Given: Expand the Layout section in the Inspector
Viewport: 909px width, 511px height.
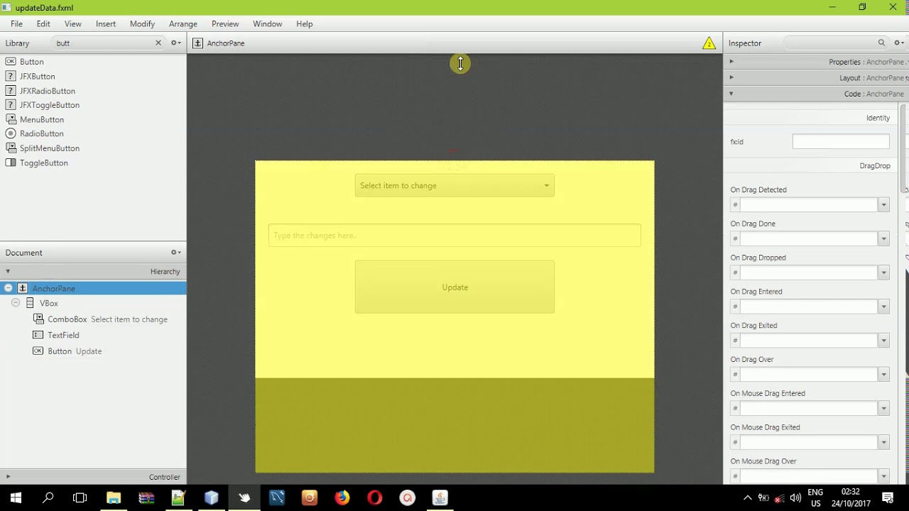Looking at the screenshot, I should point(731,77).
